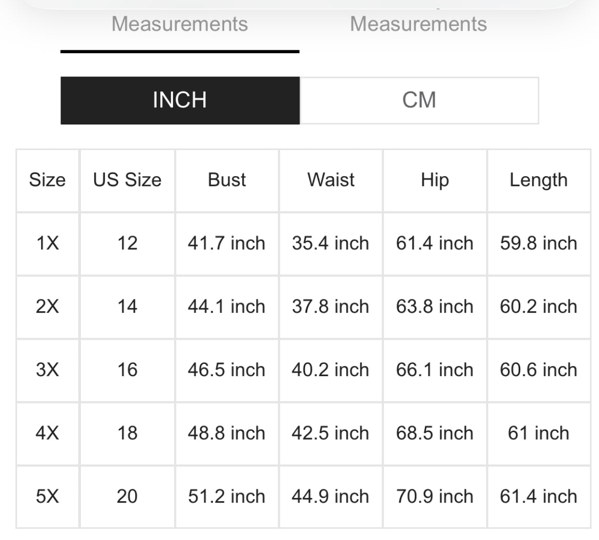Select the INCH unit toggle
This screenshot has height=540, width=599.
tap(180, 100)
